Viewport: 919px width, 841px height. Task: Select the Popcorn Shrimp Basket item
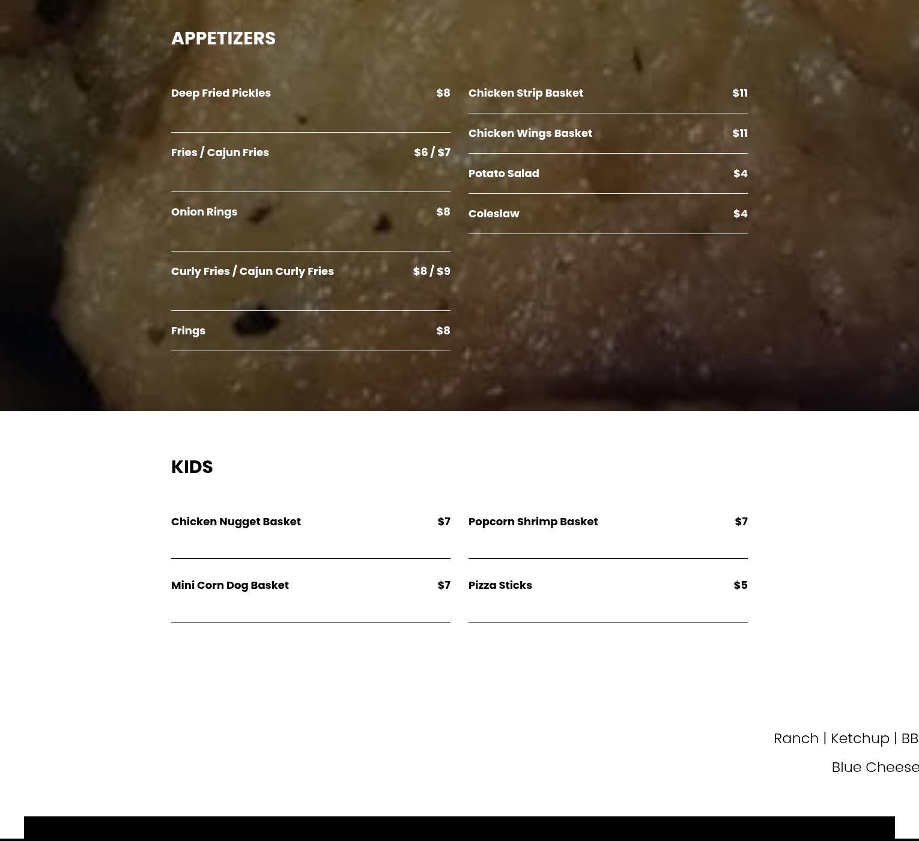pyautogui.click(x=533, y=522)
